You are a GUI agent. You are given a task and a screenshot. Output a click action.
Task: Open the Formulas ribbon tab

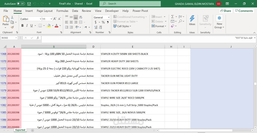pyautogui.click(x=62, y=11)
